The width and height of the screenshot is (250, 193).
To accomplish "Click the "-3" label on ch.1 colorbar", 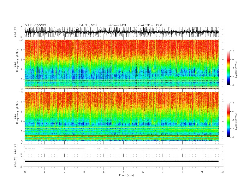I will [x=233, y=51].
